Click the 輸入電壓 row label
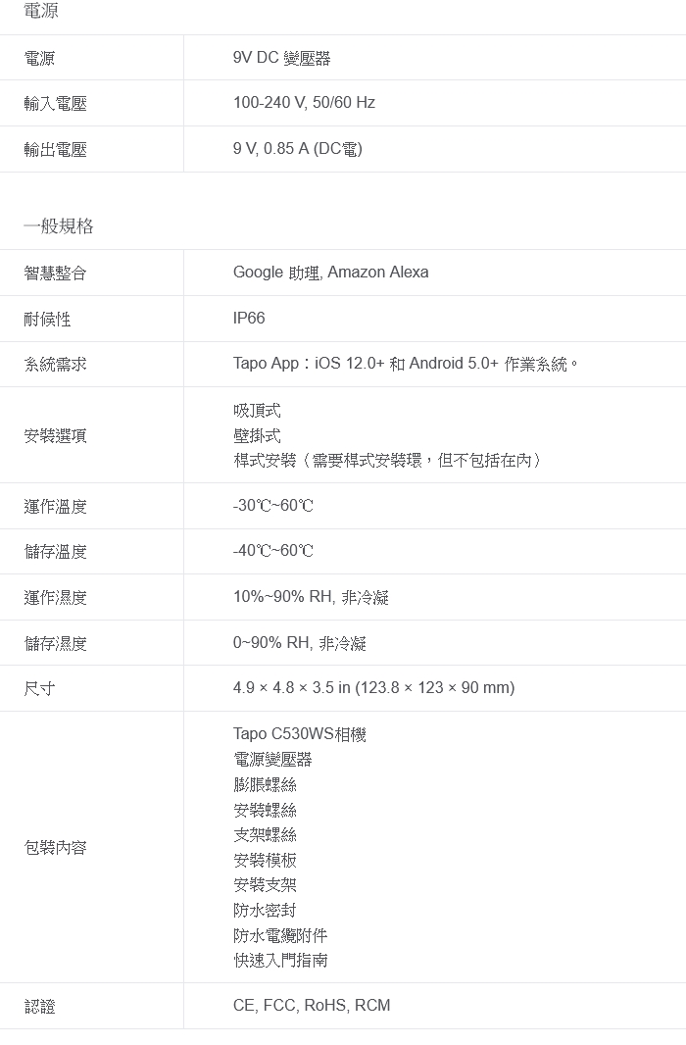This screenshot has height=1045, width=686. [x=55, y=103]
